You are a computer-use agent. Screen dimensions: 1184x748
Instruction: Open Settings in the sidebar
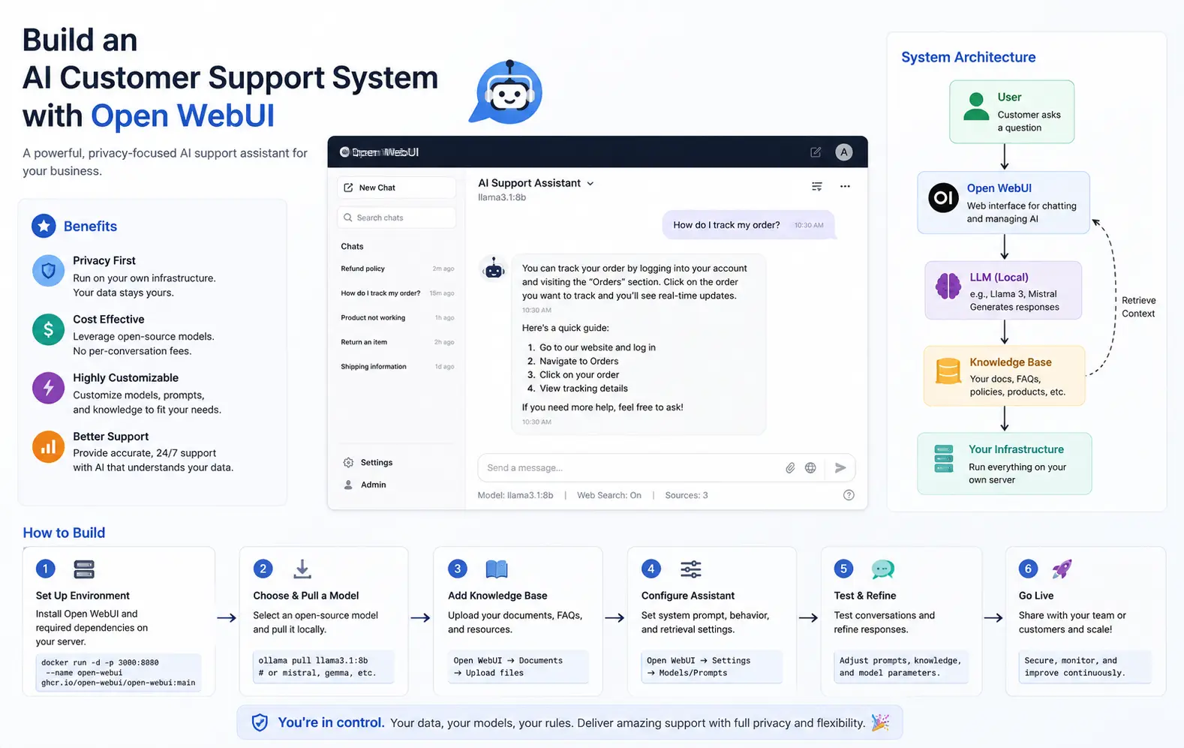[368, 463]
